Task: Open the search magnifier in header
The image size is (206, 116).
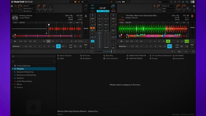Action: (x=171, y=2)
